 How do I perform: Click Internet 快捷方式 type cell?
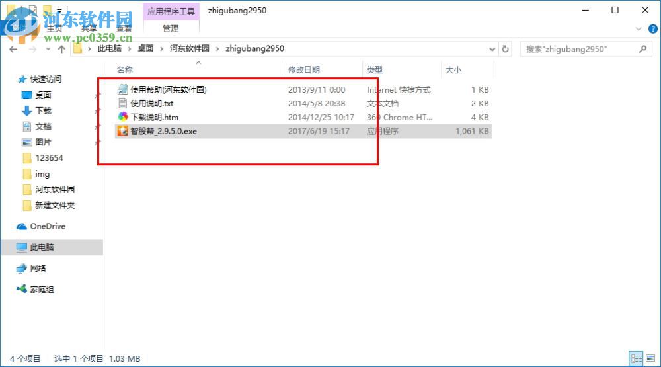pyautogui.click(x=399, y=89)
